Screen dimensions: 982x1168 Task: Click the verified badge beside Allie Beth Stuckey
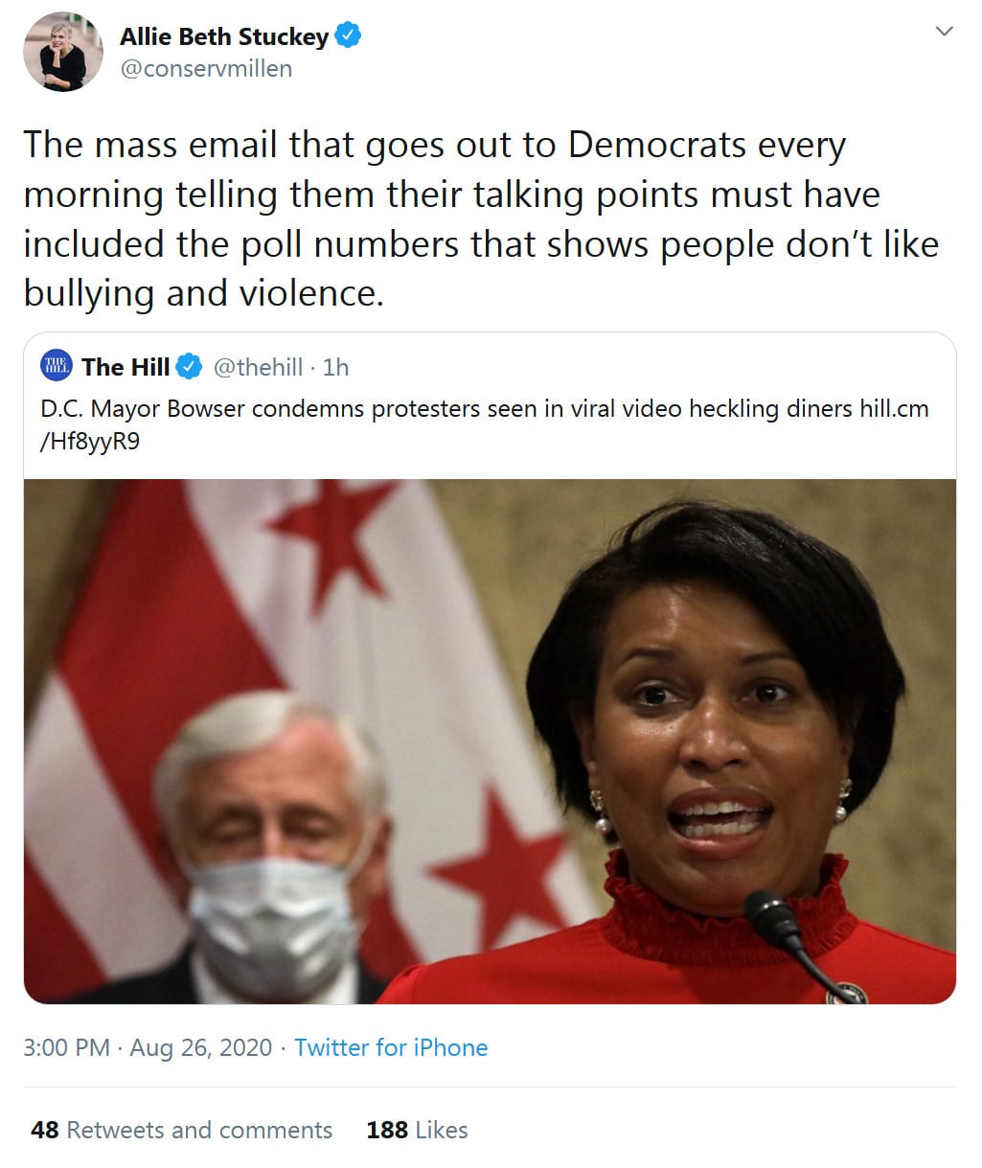(x=347, y=37)
